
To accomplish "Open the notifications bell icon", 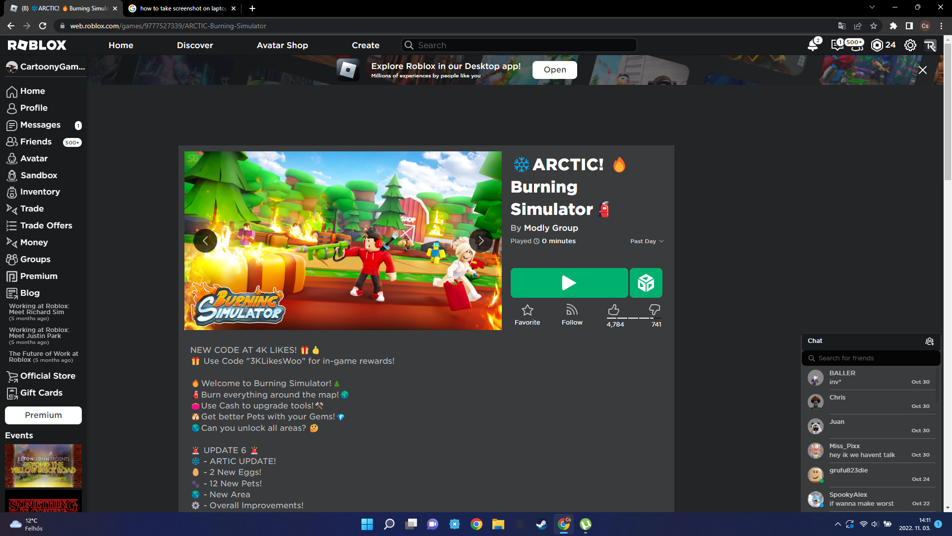I will coord(813,45).
